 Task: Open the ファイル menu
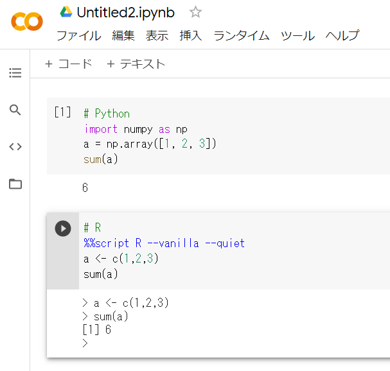(x=78, y=36)
